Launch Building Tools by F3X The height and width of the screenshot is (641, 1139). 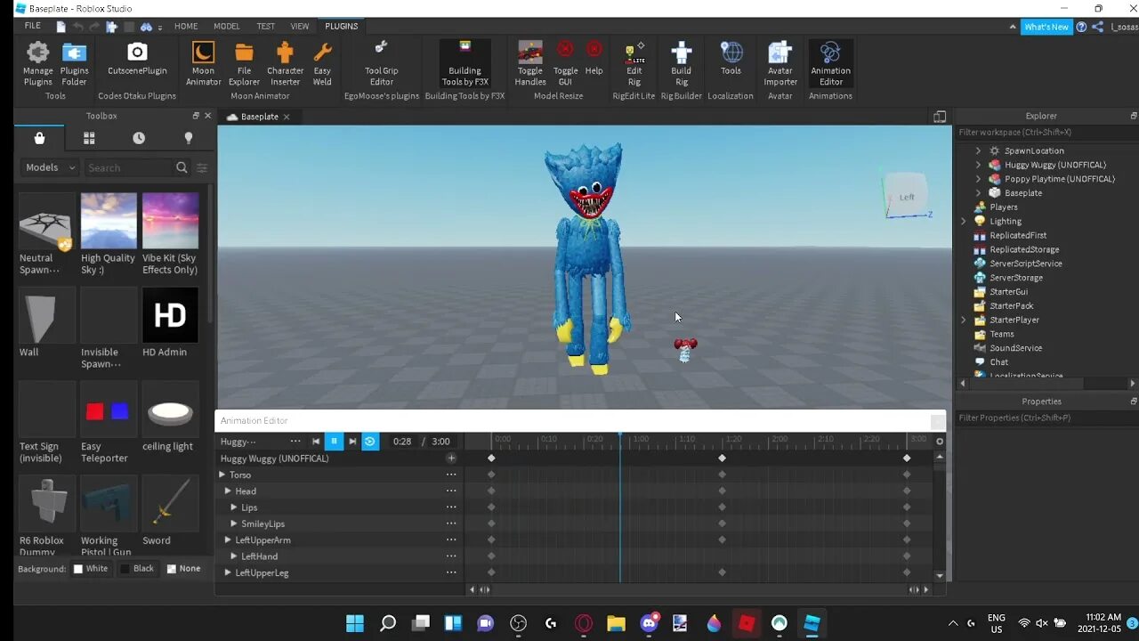coord(464,63)
